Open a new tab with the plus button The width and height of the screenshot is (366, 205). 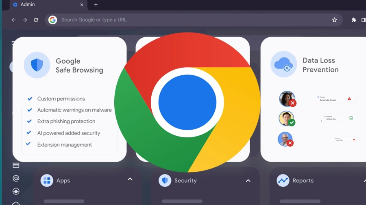tap(96, 4)
